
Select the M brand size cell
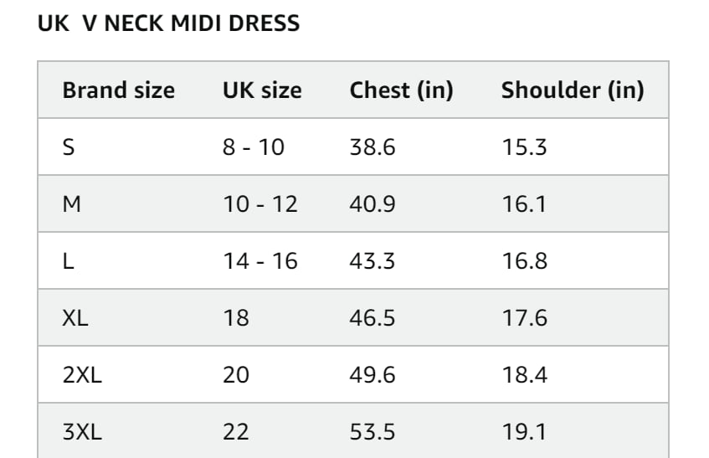(x=72, y=204)
